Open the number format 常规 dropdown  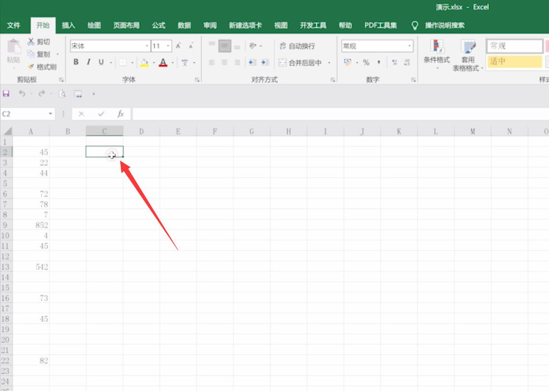coord(409,46)
